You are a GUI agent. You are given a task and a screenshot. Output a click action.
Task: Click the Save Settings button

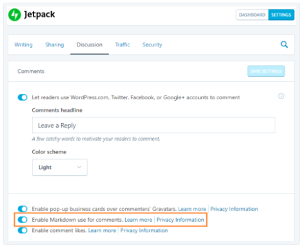(x=266, y=71)
